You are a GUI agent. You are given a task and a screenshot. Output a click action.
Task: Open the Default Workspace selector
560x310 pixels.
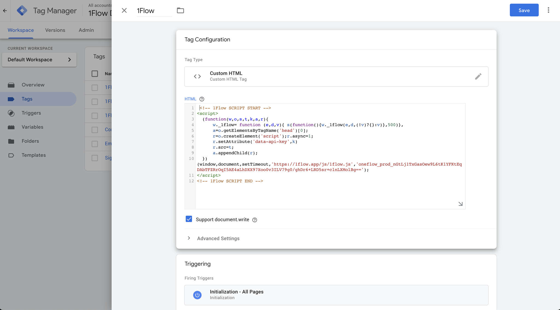point(39,60)
